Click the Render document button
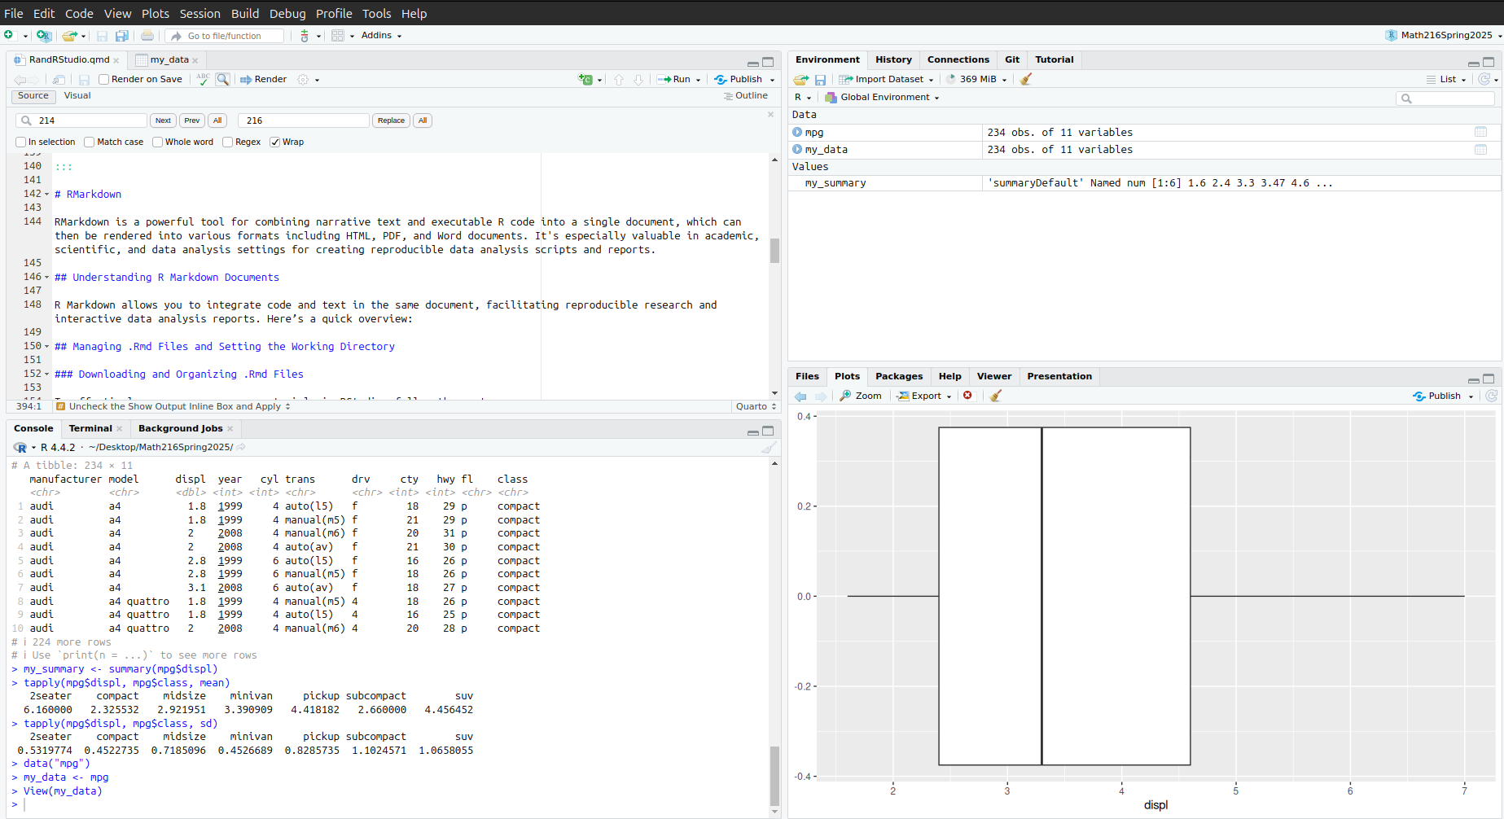Screen dimensions: 1504x819 tap(263, 79)
